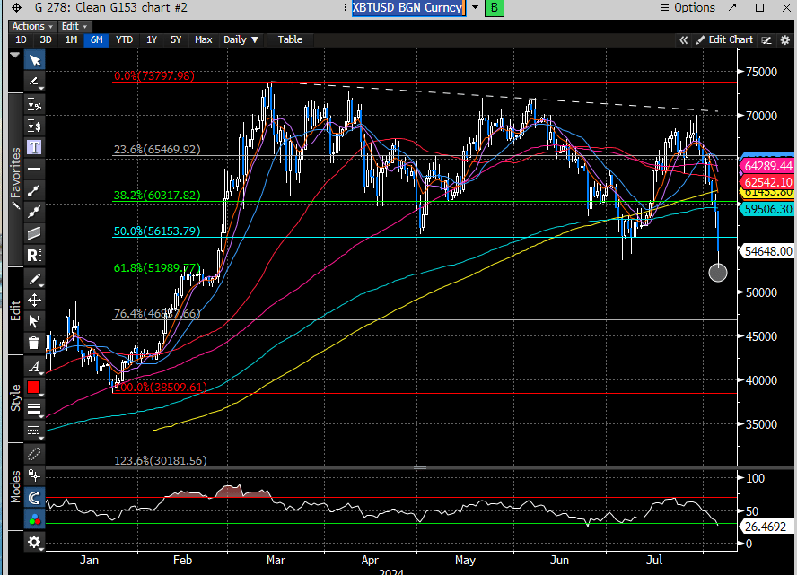The height and width of the screenshot is (575, 797).
Task: Switch to Table view
Action: 290,39
